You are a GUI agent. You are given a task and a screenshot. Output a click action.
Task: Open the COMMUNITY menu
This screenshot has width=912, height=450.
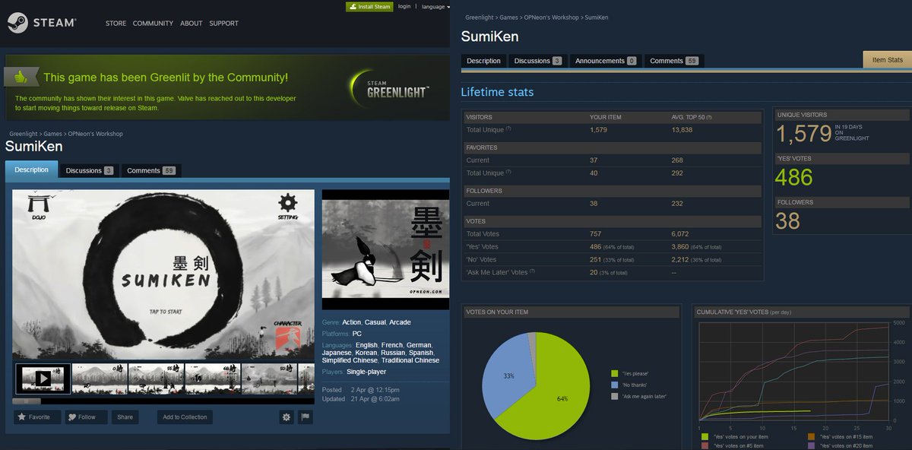click(153, 24)
